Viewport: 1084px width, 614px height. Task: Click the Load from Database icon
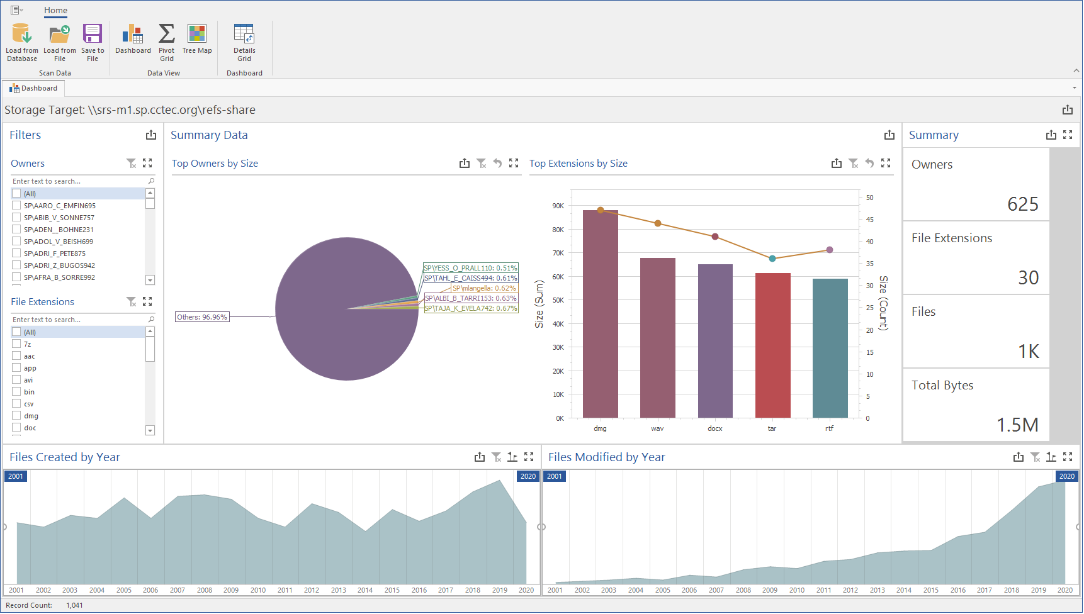pos(22,35)
